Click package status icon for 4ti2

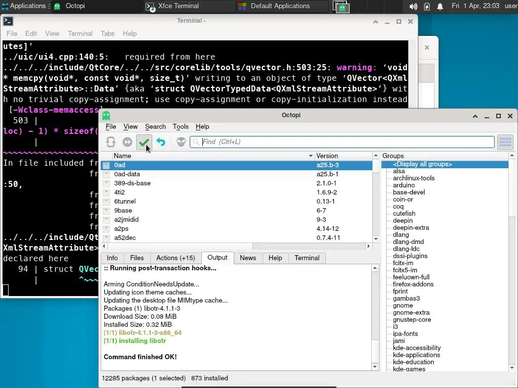tap(106, 192)
